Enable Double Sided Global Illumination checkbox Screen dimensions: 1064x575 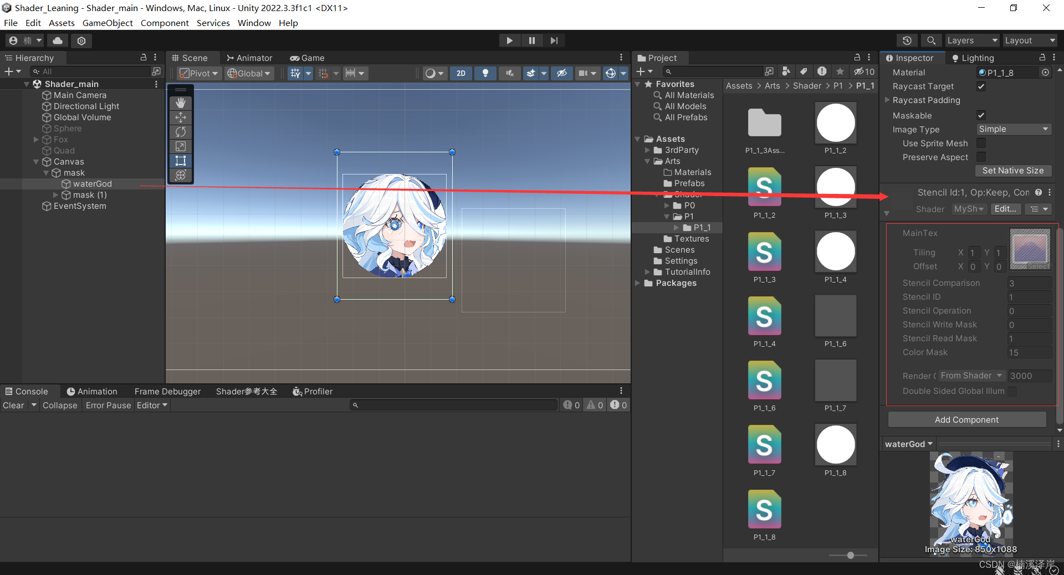(x=1012, y=391)
